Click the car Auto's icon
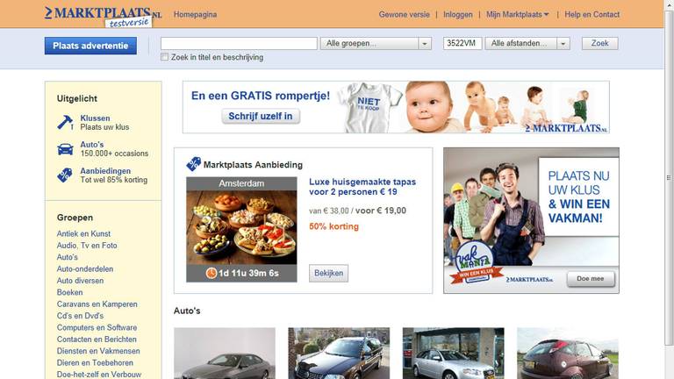 point(65,149)
